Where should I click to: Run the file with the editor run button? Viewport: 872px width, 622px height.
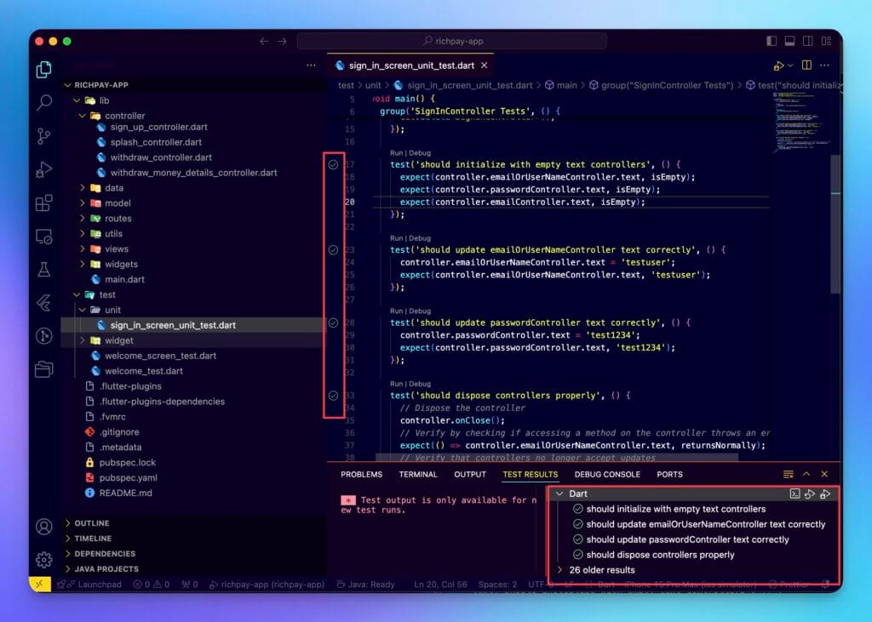[778, 66]
